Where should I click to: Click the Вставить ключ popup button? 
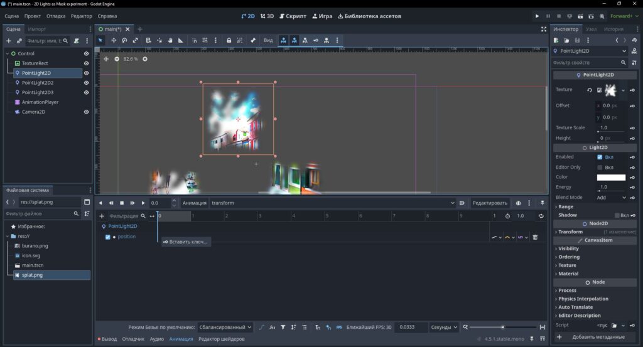pyautogui.click(x=186, y=242)
